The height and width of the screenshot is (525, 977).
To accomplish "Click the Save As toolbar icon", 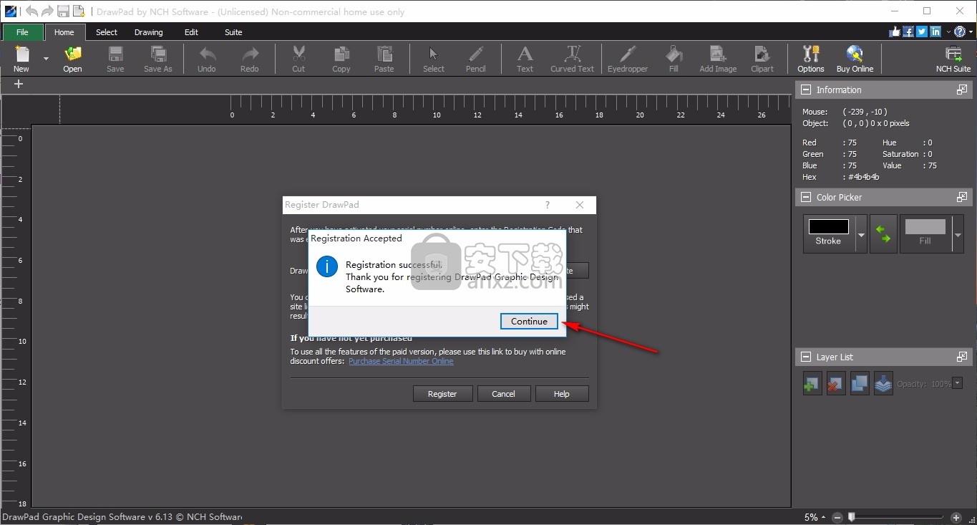I will (x=158, y=59).
